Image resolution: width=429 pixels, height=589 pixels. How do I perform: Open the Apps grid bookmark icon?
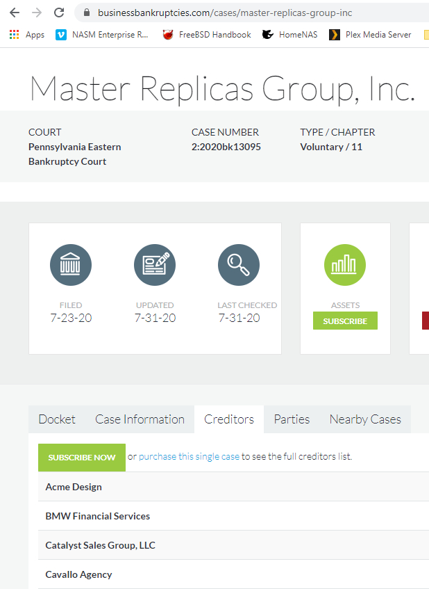15,35
